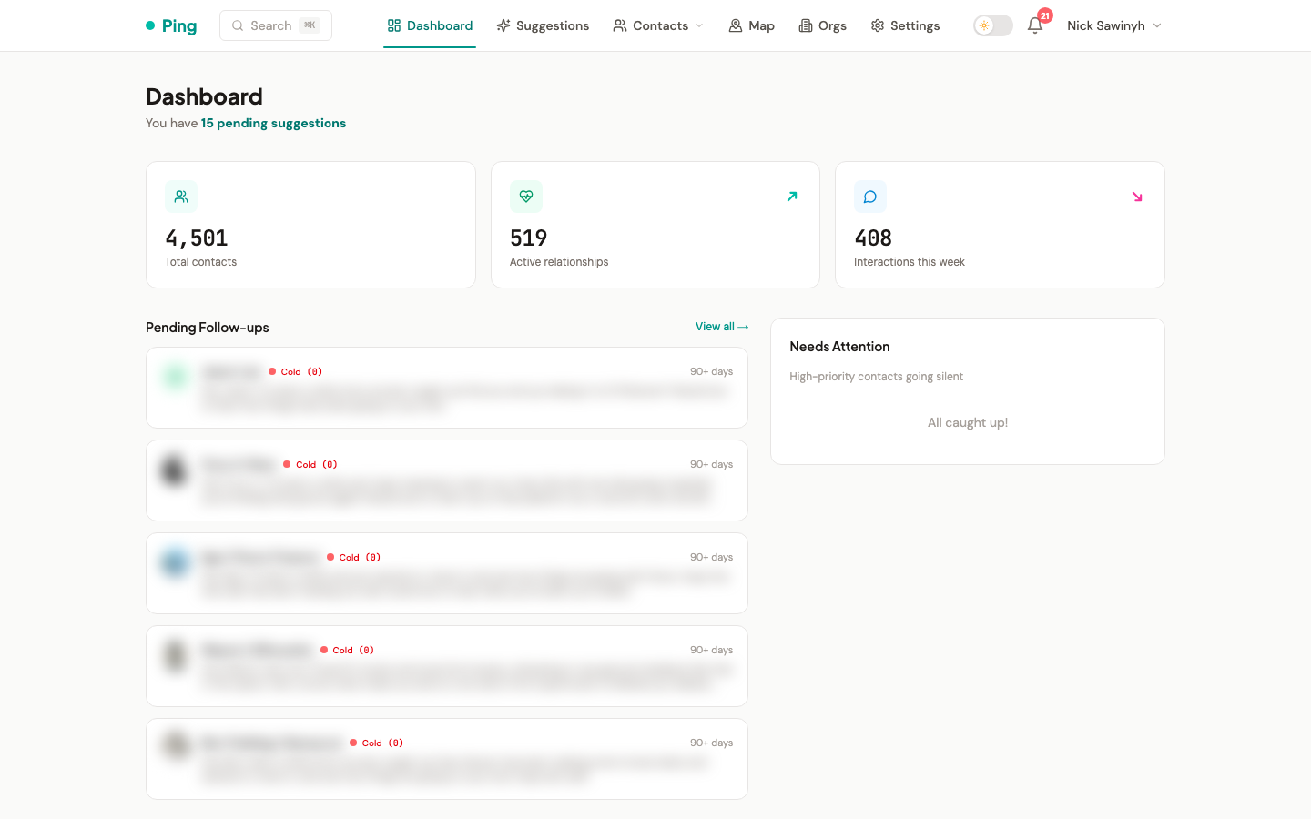Click the Interactions this week label

pyautogui.click(x=910, y=262)
